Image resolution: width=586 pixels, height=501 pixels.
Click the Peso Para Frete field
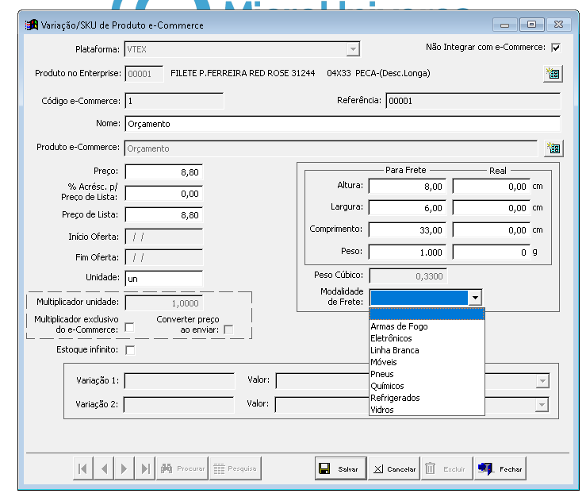(408, 252)
